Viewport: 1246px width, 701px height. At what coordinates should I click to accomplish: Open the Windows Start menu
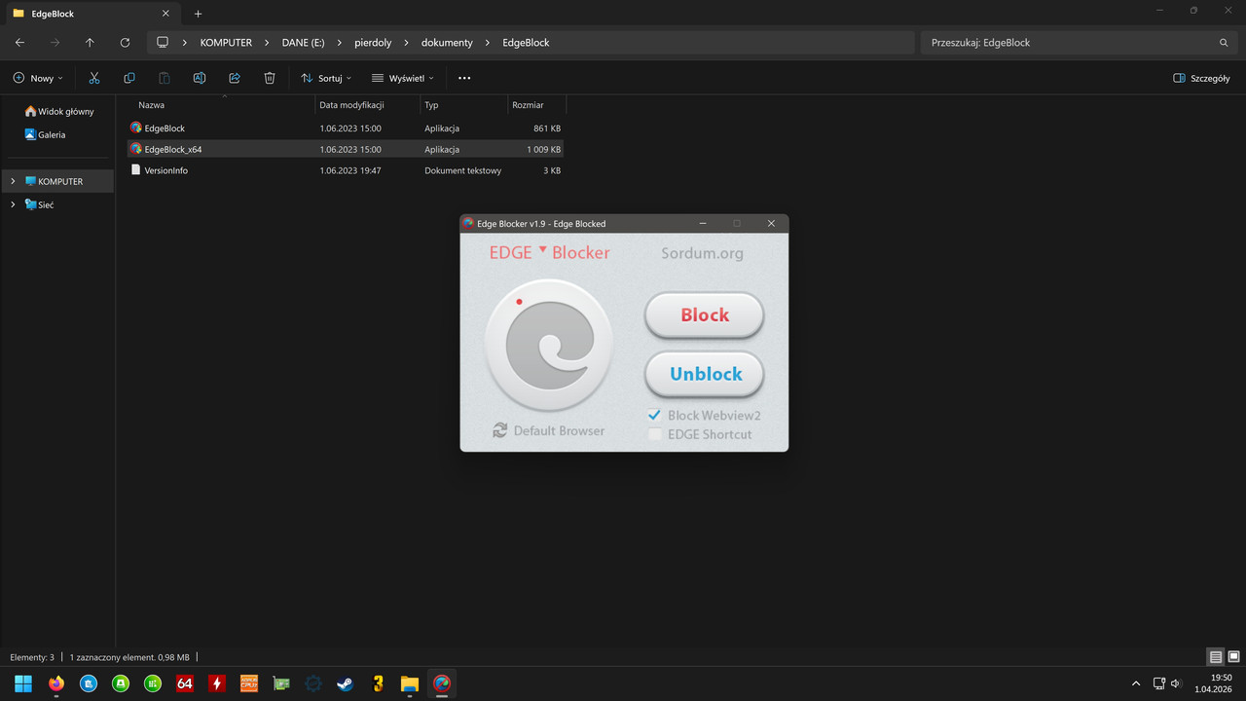click(23, 683)
